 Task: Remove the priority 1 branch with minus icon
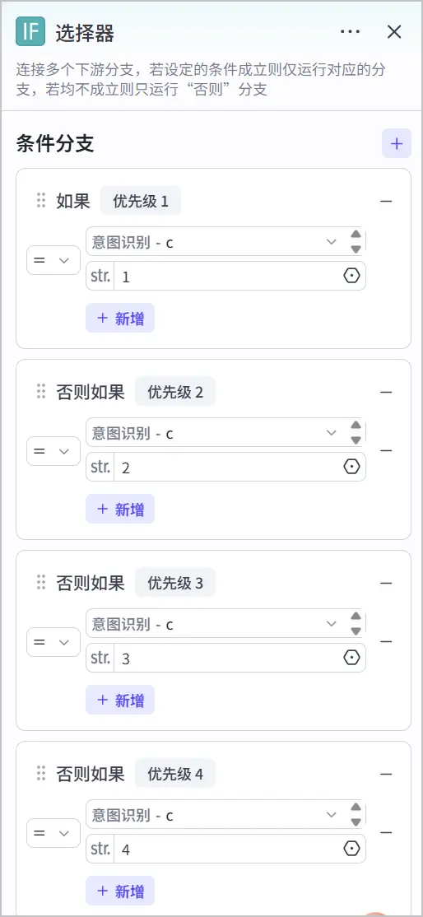(x=386, y=201)
